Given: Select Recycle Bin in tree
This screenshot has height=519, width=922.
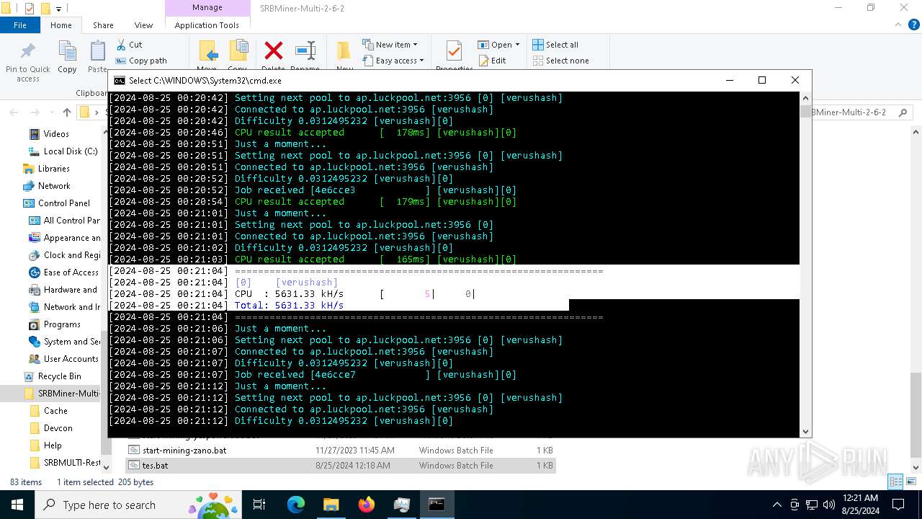Looking at the screenshot, I should (59, 376).
